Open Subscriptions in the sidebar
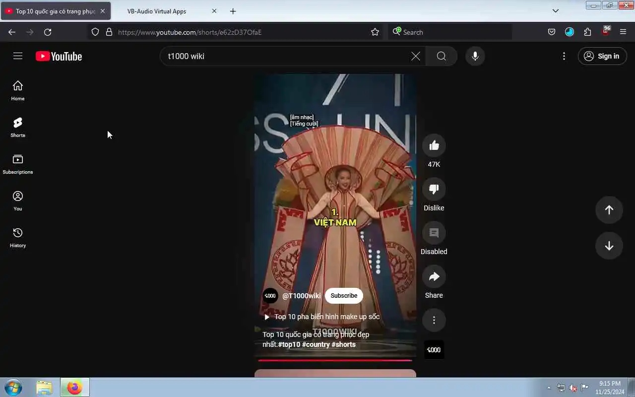 coord(18,164)
